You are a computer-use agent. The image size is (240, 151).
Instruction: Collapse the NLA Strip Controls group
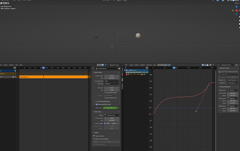126,72
